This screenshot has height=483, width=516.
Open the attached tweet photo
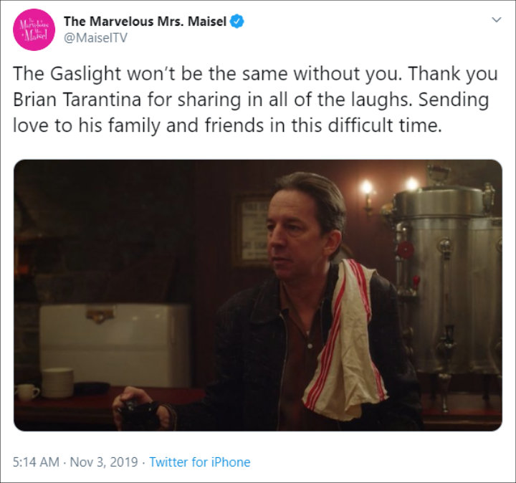click(258, 295)
